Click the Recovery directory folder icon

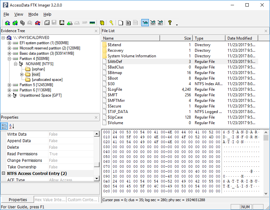104,50
